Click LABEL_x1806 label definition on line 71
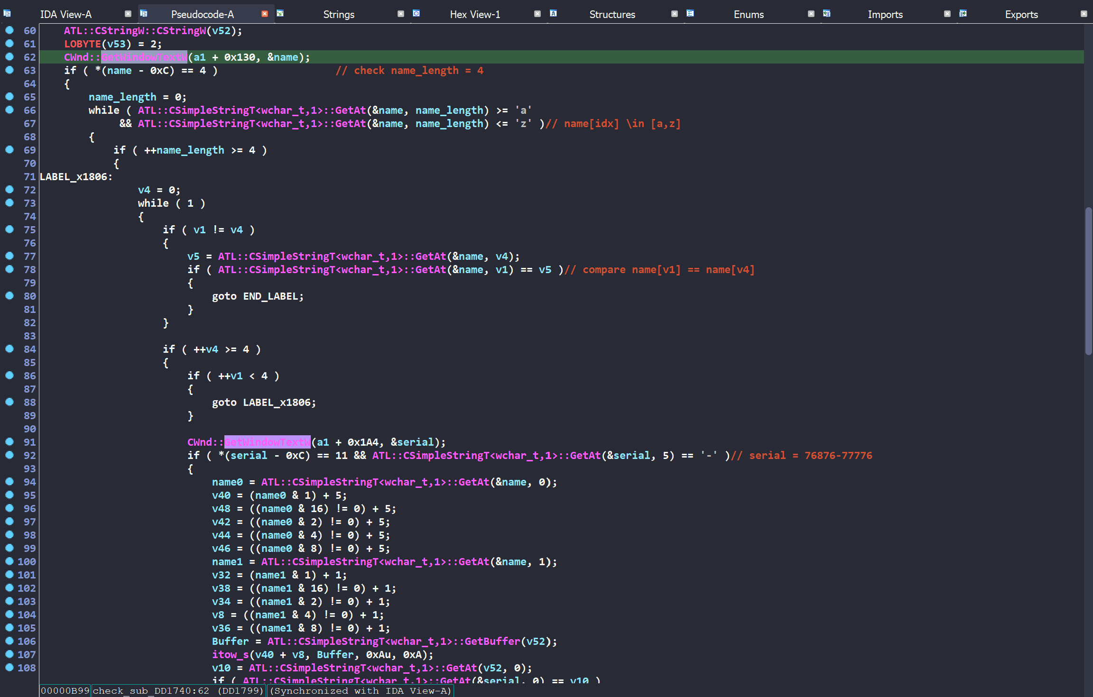The image size is (1093, 697). [x=76, y=176]
